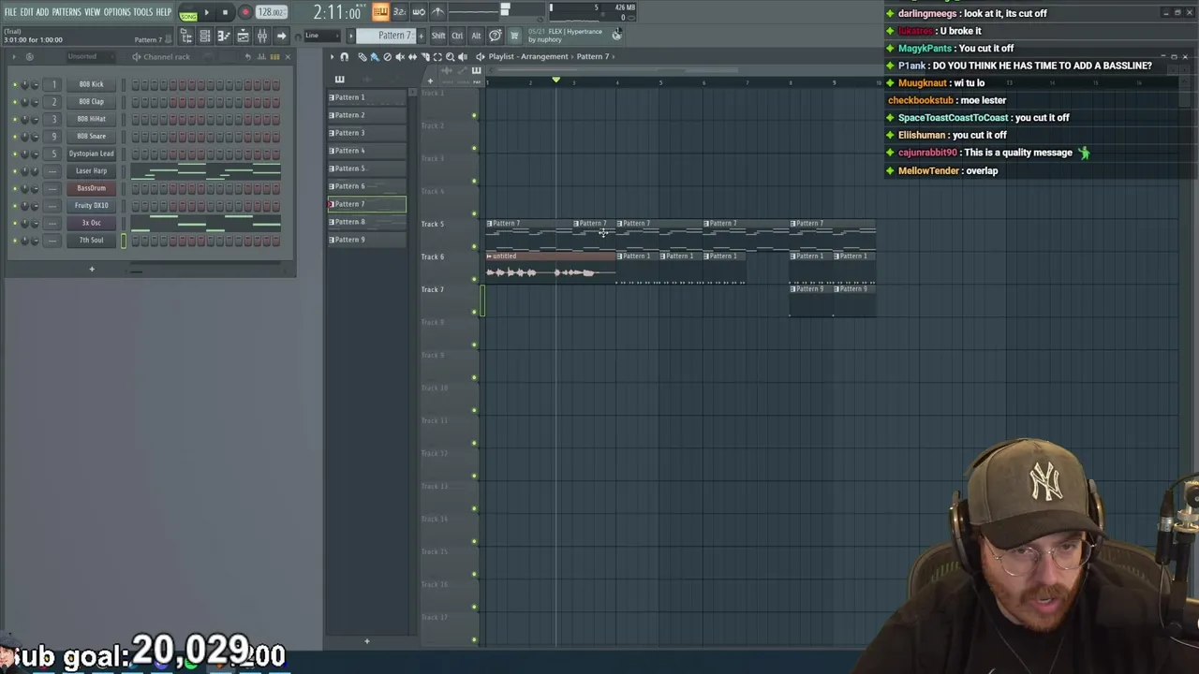Select the 7th Soul channel selector light
Image resolution: width=1199 pixels, height=674 pixels.
pyautogui.click(x=123, y=241)
